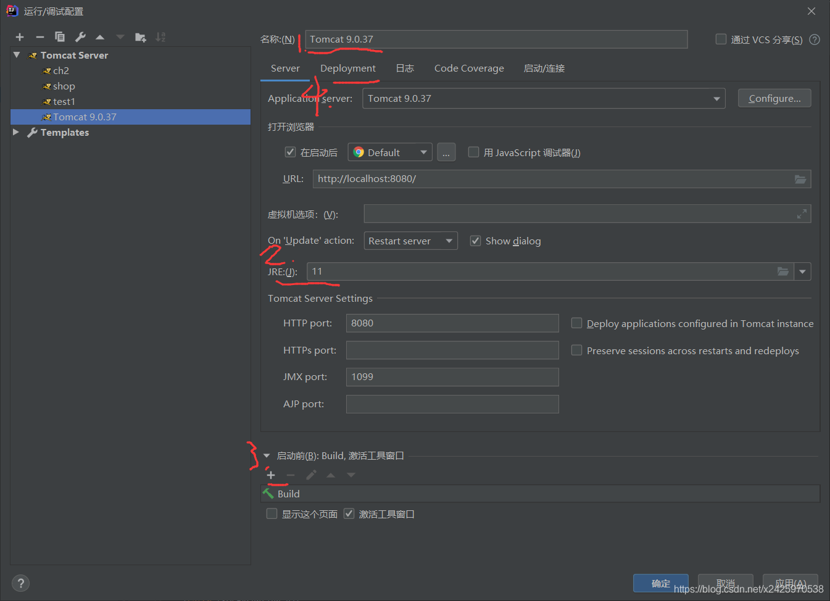Click the Configure... button
This screenshot has width=830, height=601.
tap(774, 98)
